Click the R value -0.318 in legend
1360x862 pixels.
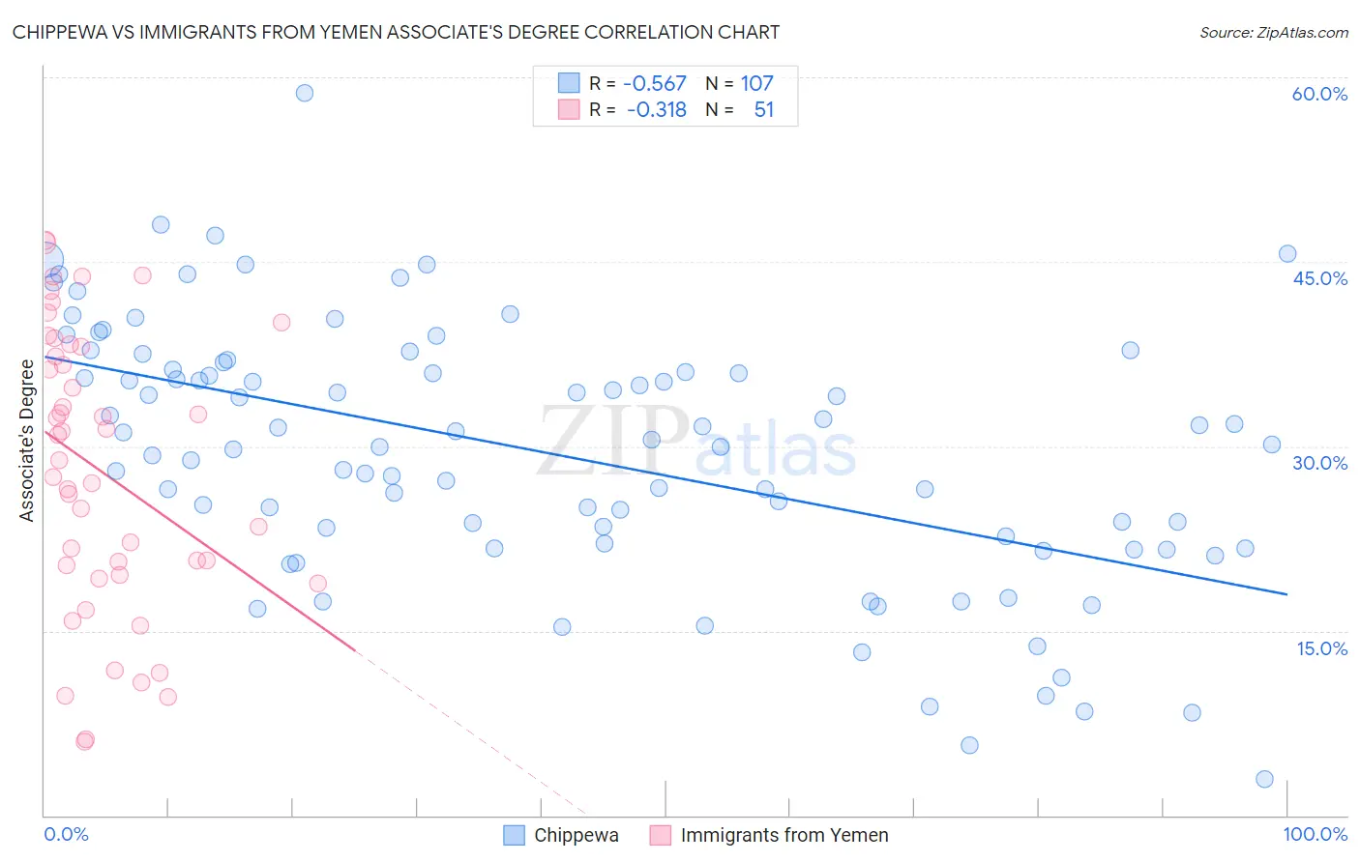coord(657,109)
